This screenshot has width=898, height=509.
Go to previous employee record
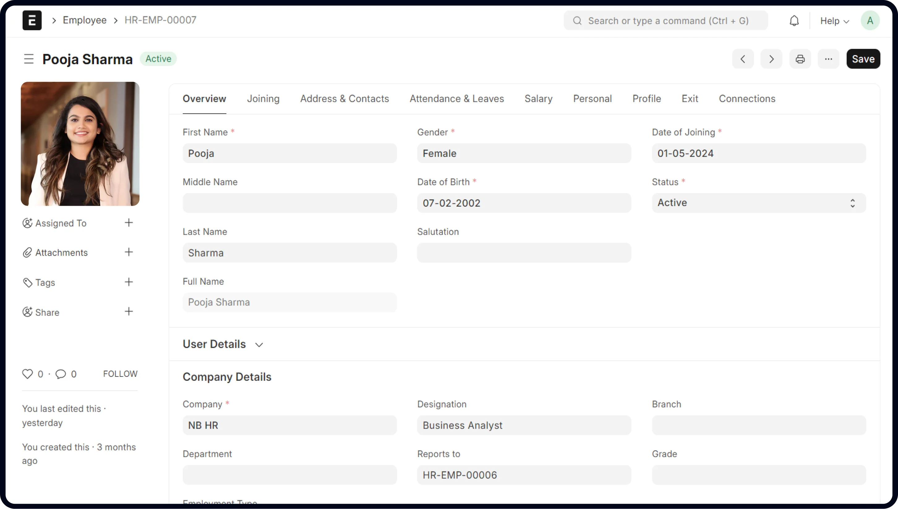click(743, 59)
